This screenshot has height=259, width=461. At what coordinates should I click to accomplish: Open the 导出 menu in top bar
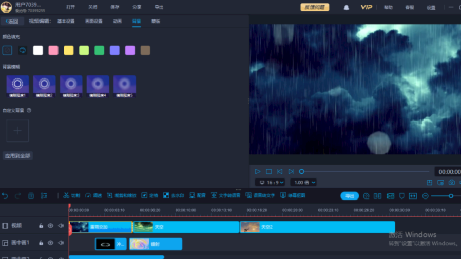[159, 7]
